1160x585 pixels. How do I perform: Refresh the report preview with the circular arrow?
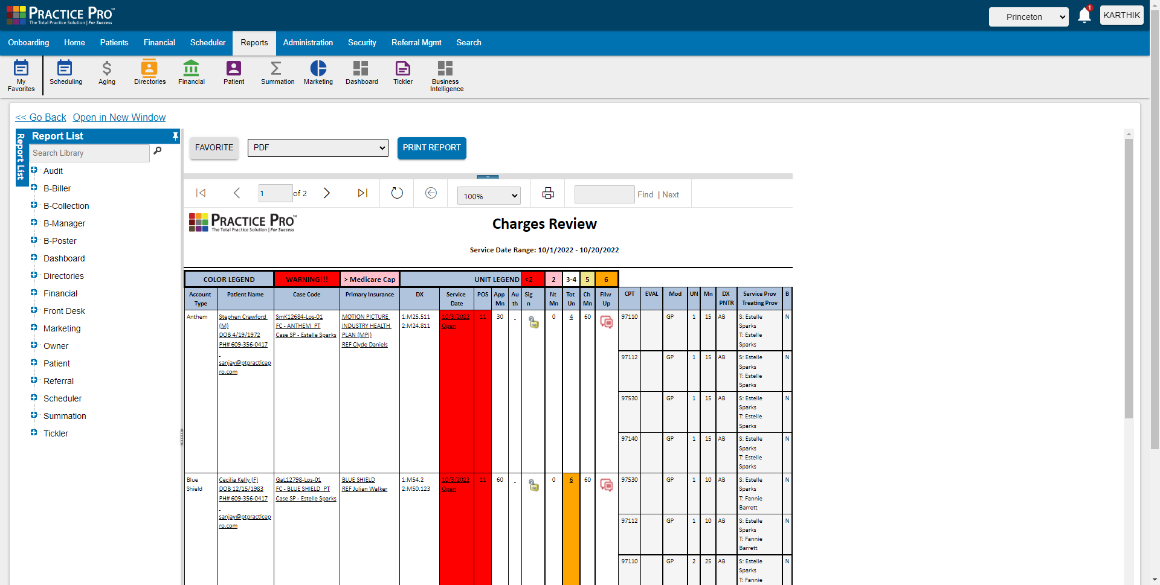[396, 193]
